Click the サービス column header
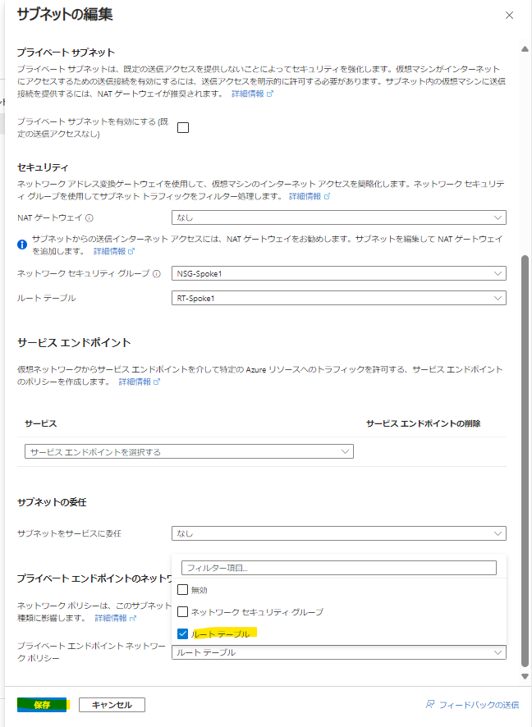The image size is (532, 727). tap(41, 423)
